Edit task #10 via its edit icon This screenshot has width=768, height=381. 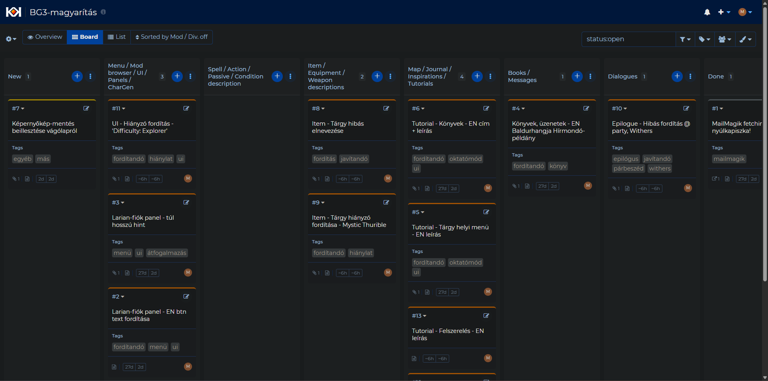point(686,108)
